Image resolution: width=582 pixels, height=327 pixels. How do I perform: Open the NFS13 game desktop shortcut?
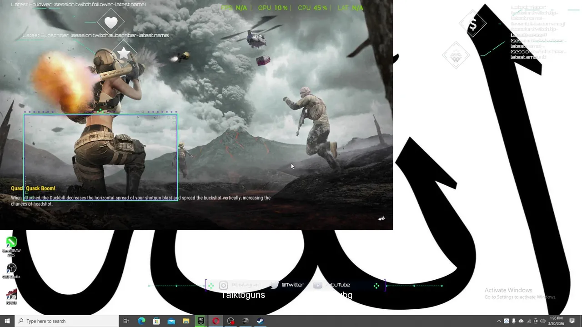(11, 297)
